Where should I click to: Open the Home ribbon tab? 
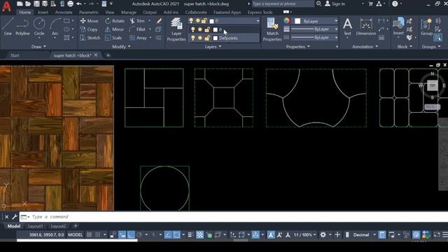click(25, 13)
